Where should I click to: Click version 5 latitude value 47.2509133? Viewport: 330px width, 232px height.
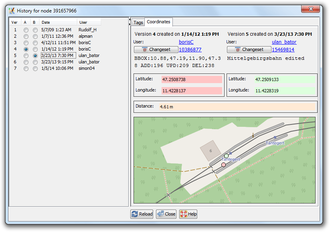point(285,79)
